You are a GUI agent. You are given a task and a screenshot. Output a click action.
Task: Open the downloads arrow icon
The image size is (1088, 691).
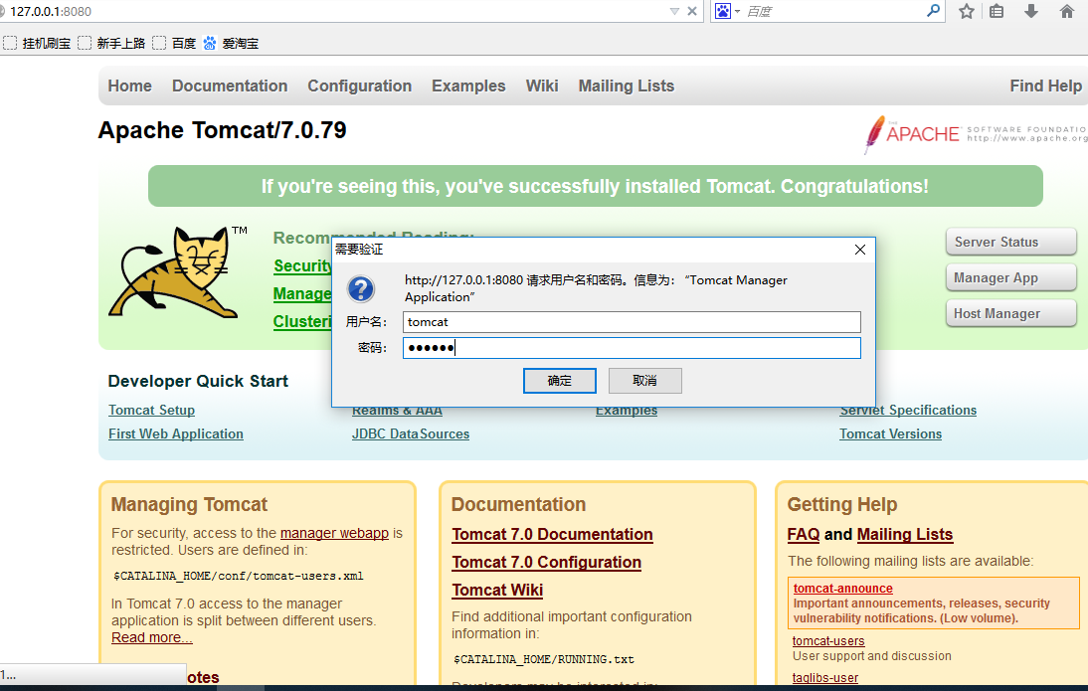(x=1031, y=11)
